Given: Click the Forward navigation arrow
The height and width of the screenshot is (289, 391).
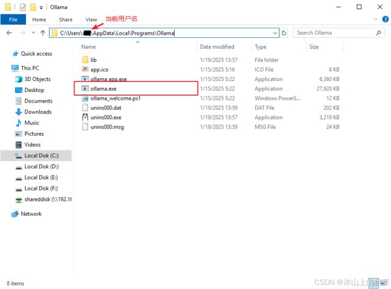Looking at the screenshot, I should 22,33.
